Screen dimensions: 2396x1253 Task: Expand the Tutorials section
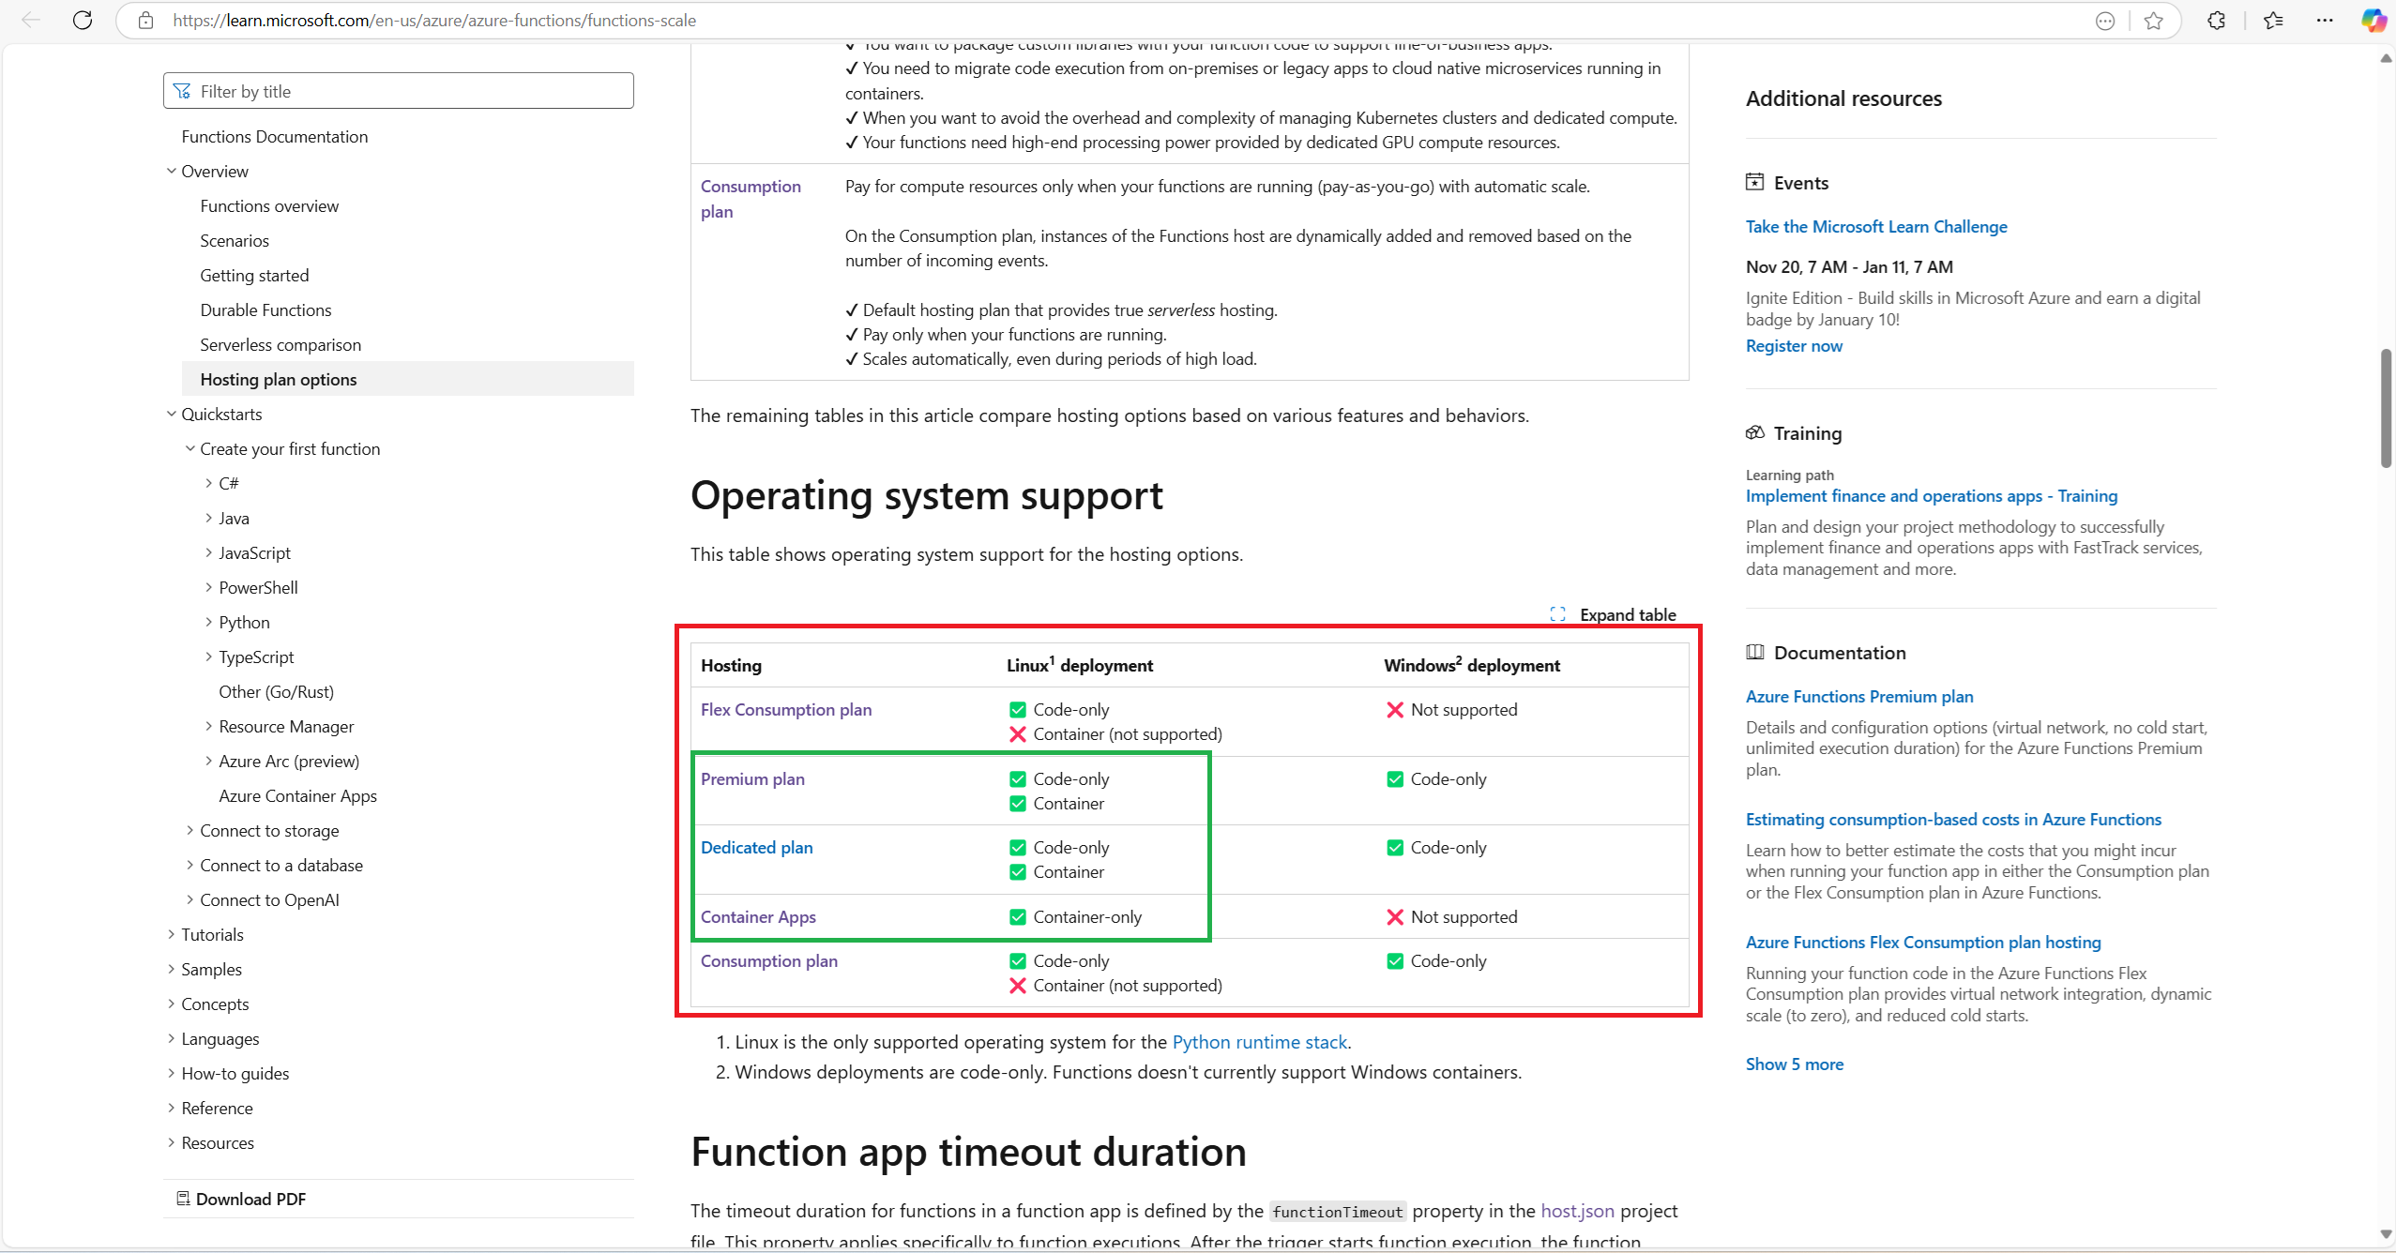pyautogui.click(x=172, y=934)
